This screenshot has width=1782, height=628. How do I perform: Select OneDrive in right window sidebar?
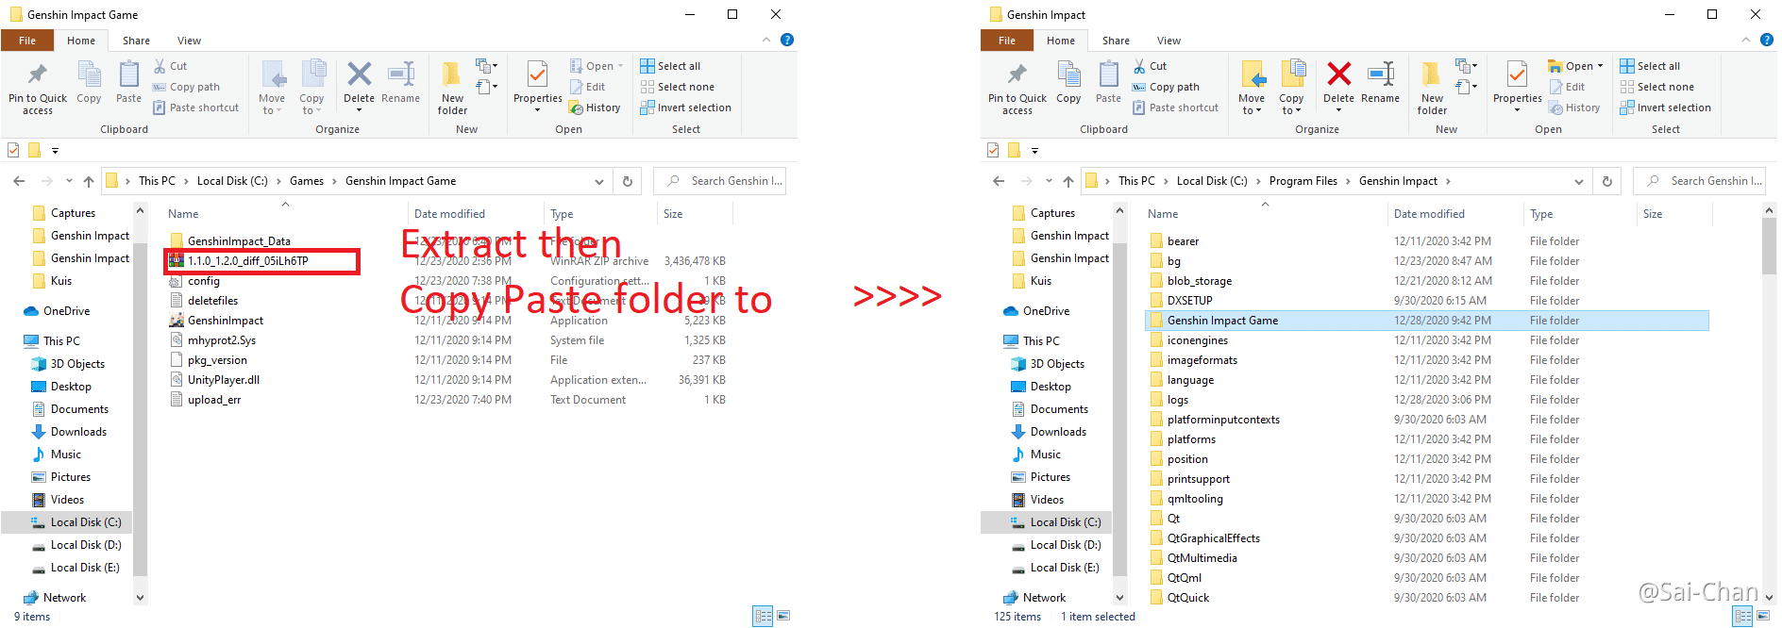pos(1046,311)
